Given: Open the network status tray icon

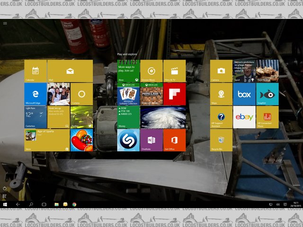Looking at the screenshot, I should coord(270,205).
